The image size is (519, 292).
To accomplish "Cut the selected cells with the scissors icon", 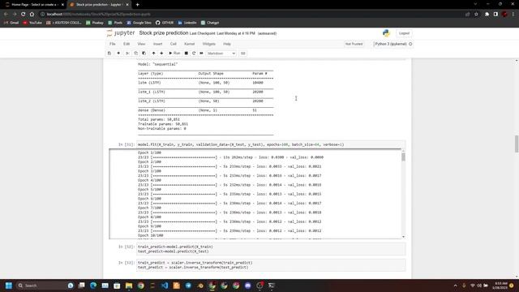I will [127, 54].
